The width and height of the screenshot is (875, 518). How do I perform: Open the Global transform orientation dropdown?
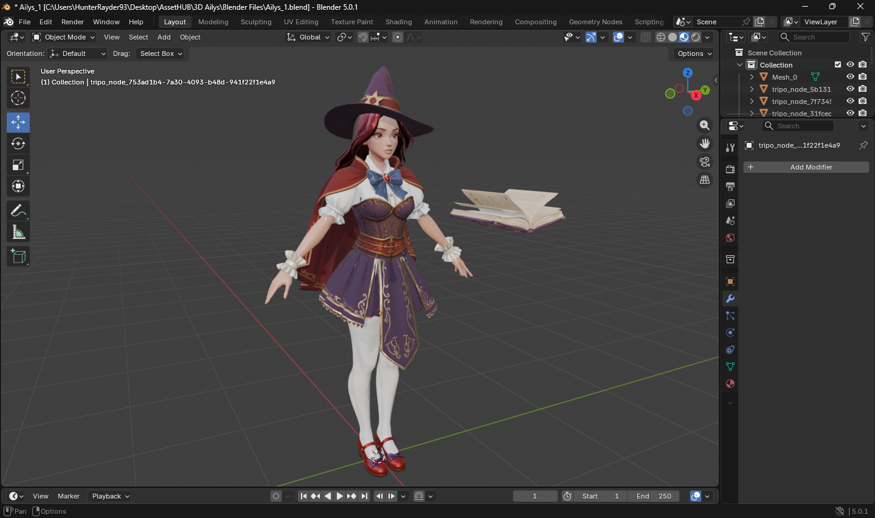[308, 37]
